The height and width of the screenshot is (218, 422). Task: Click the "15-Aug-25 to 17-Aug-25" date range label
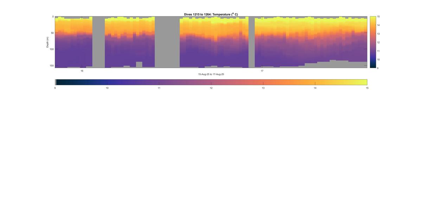point(211,74)
